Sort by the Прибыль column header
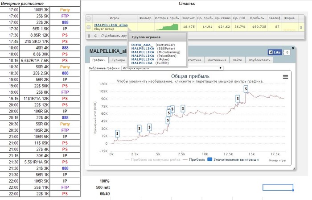The height and width of the screenshot is (200, 312). tap(257, 18)
